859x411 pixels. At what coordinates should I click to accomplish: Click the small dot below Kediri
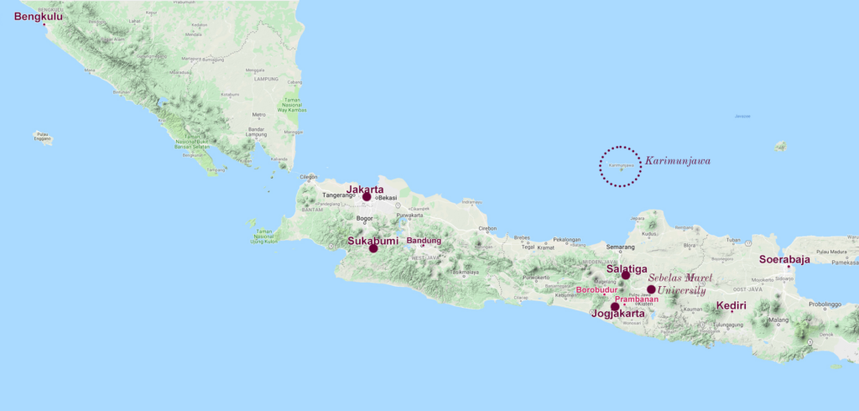[731, 311]
